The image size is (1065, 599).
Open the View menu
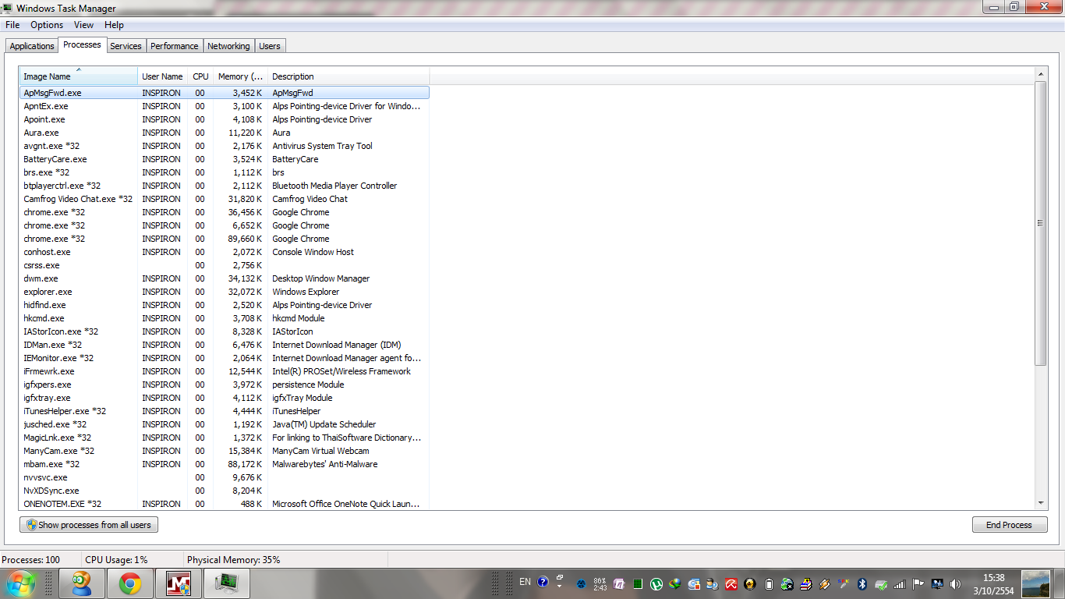84,25
